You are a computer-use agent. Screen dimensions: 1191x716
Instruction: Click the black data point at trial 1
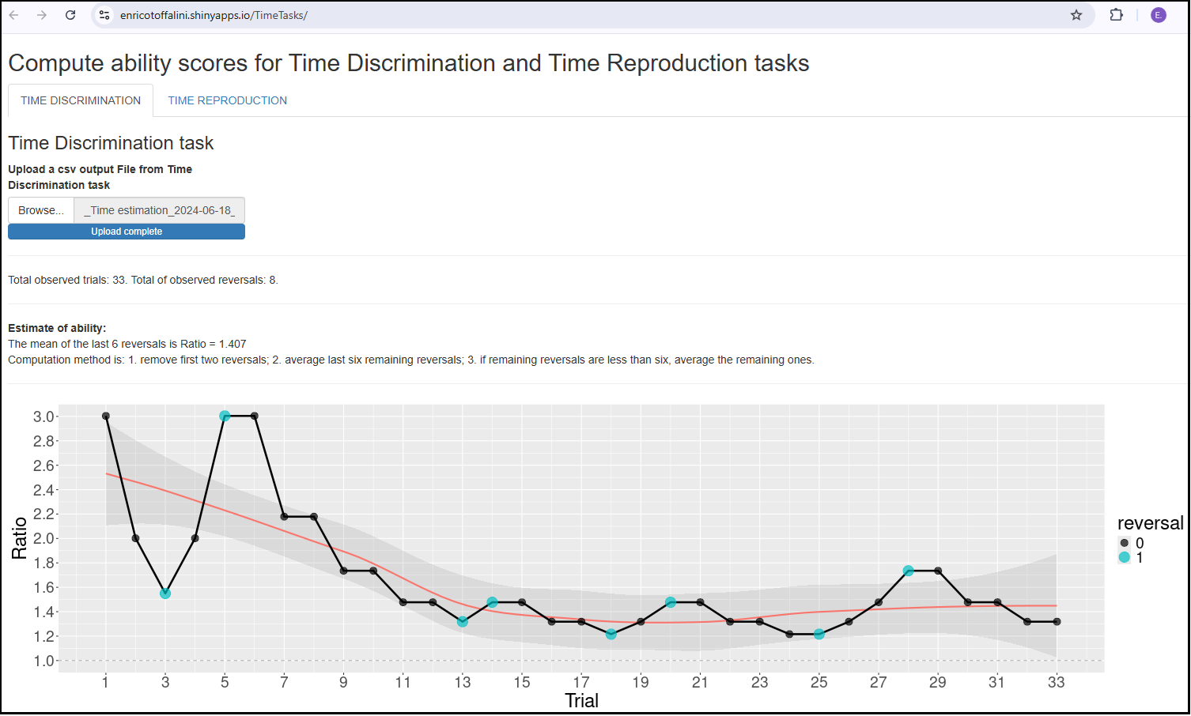pos(106,416)
